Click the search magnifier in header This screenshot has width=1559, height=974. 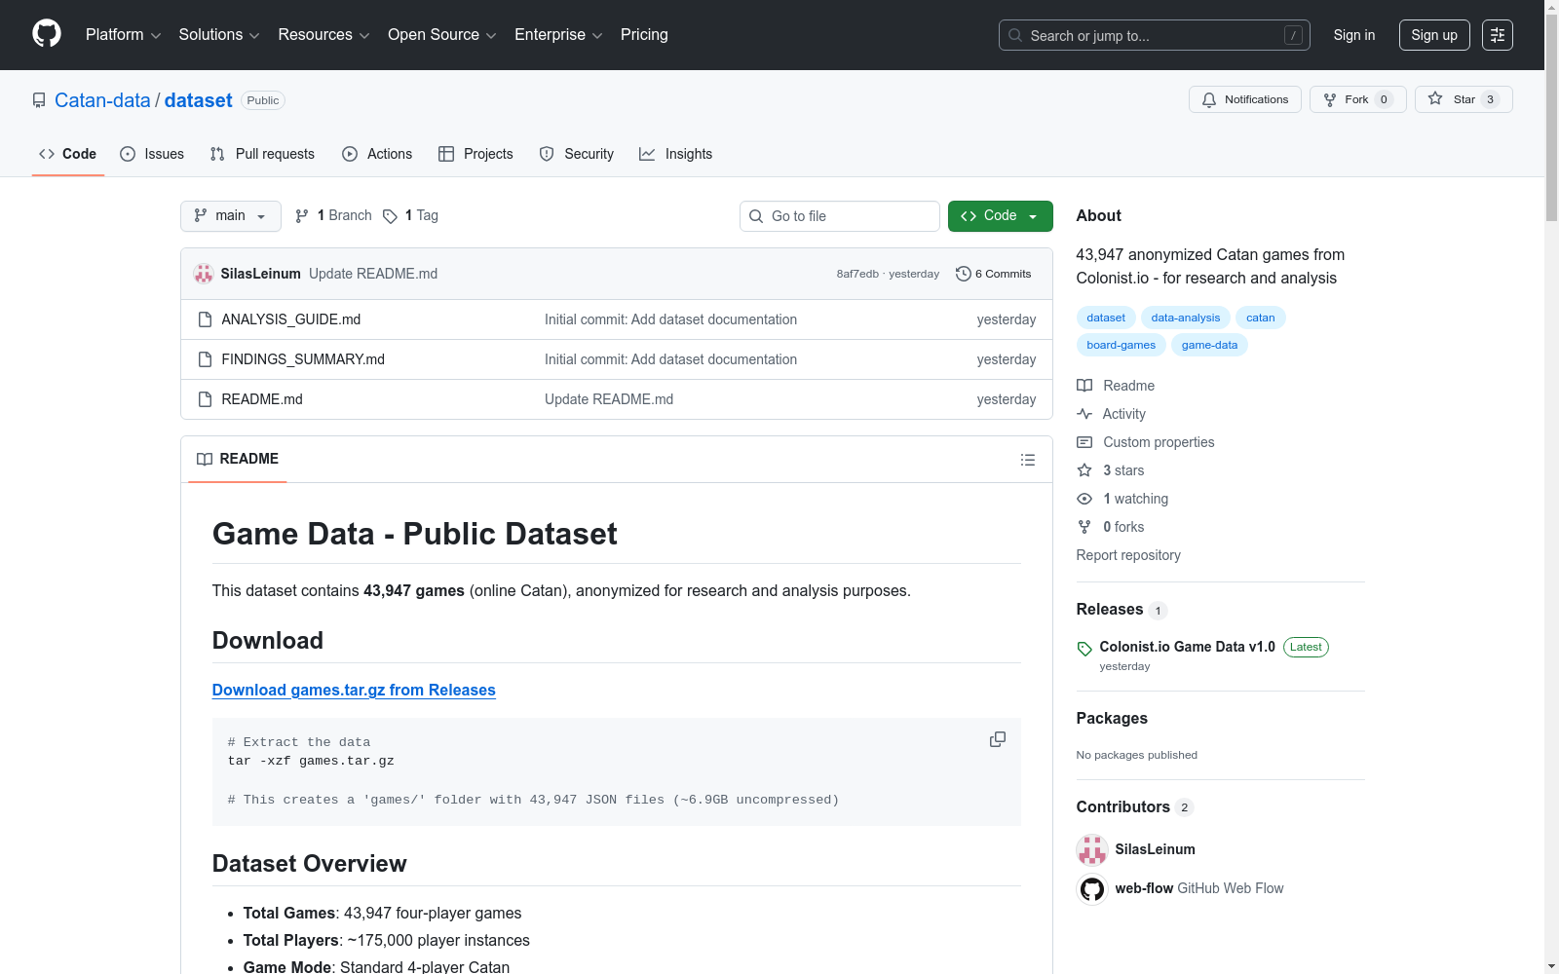point(1015,35)
